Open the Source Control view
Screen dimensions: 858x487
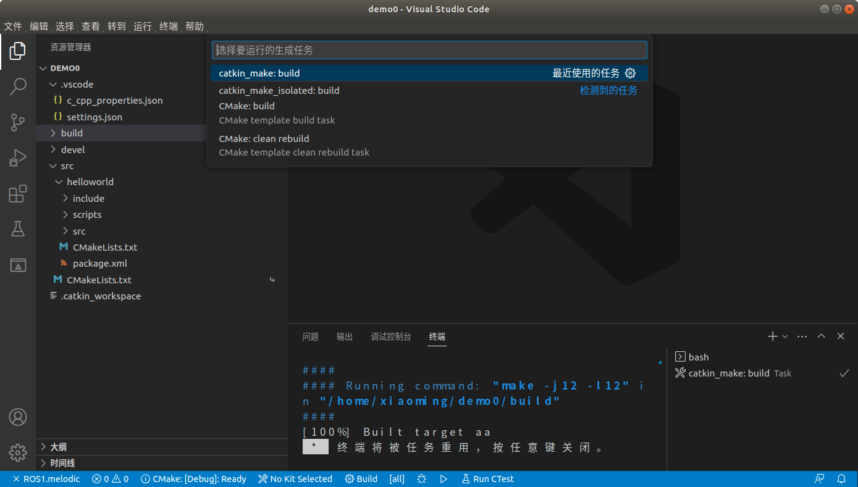point(17,122)
